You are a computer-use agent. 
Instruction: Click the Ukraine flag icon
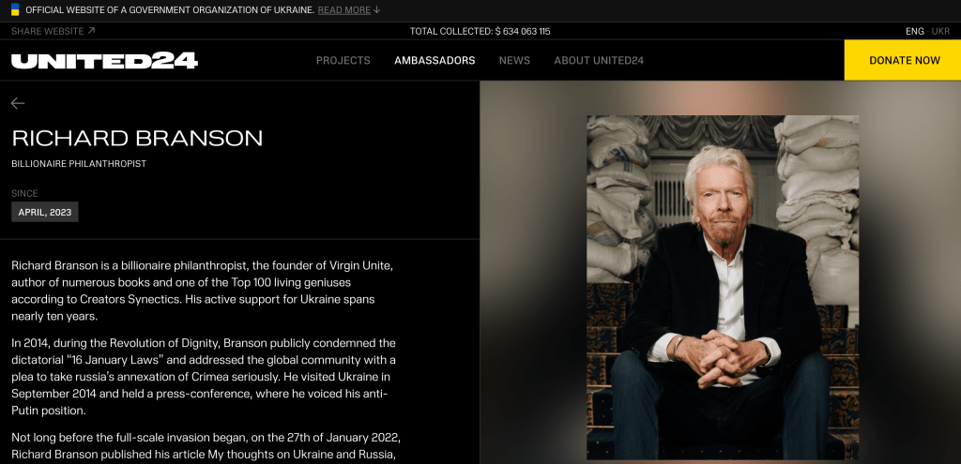[15, 9]
